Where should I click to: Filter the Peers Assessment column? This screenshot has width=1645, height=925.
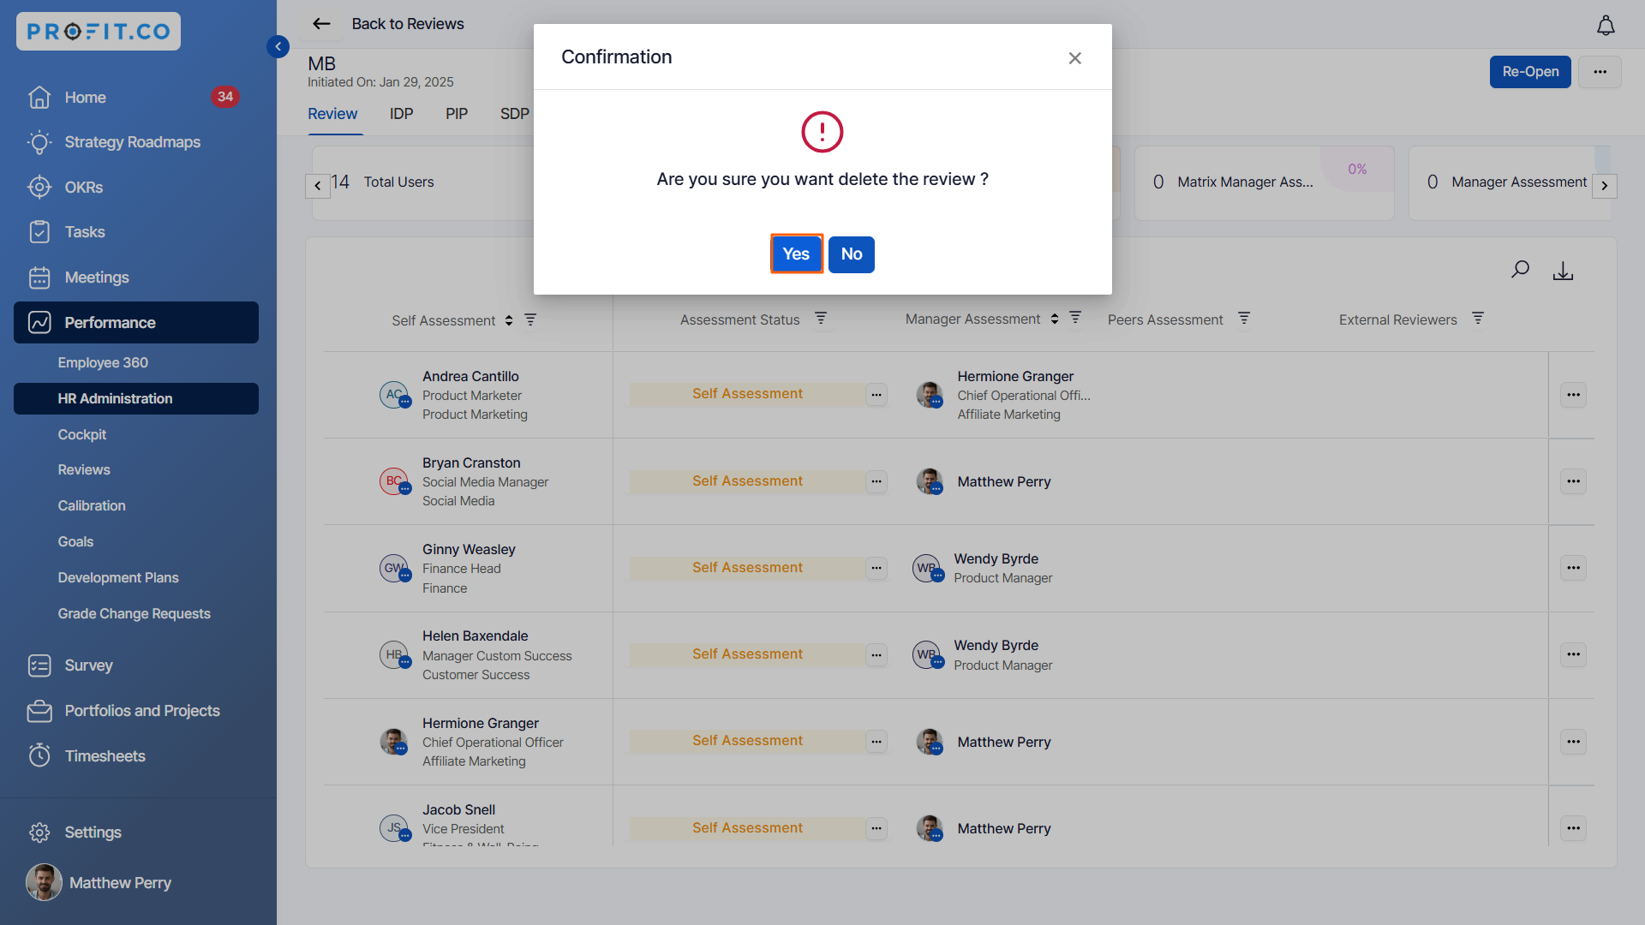pos(1244,319)
